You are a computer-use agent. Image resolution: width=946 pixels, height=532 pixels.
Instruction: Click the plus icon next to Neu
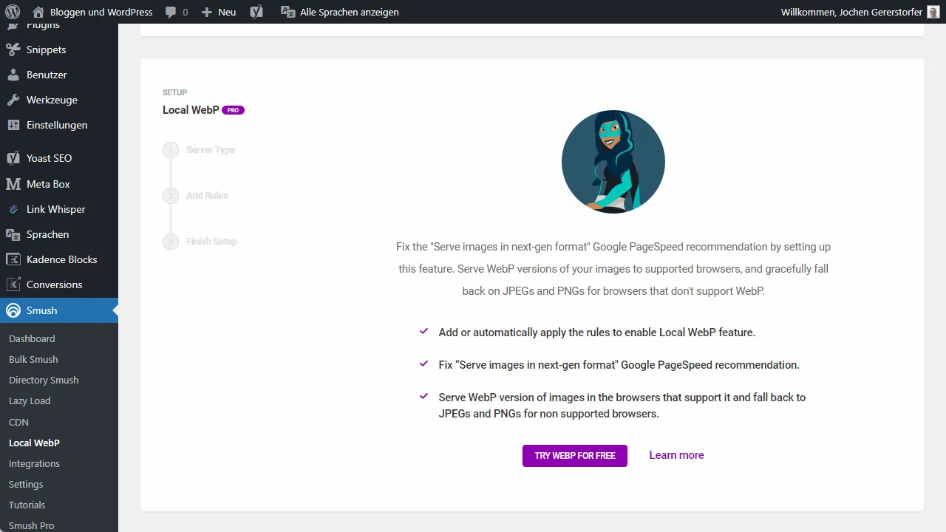click(x=207, y=13)
